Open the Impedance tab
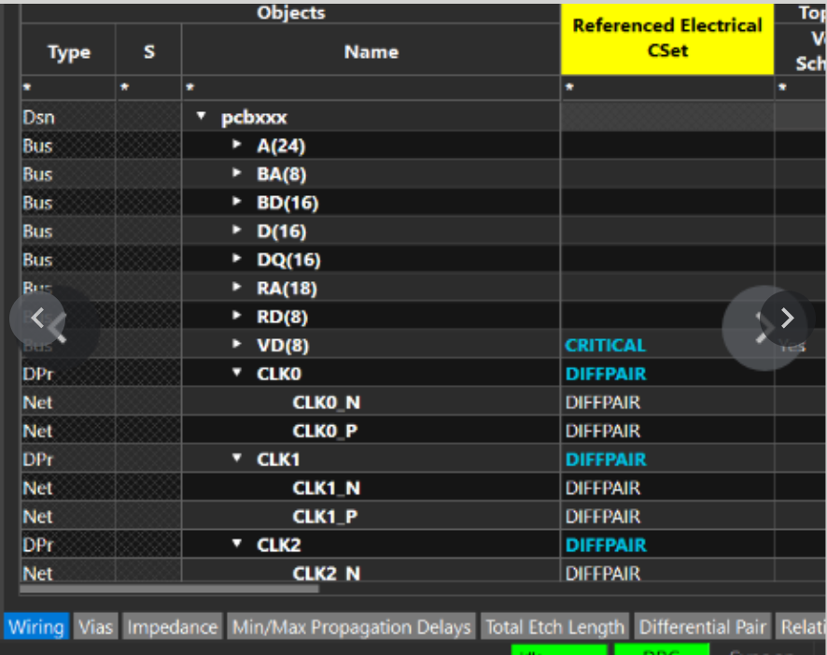Viewport: 827px width, 655px height. pyautogui.click(x=173, y=627)
